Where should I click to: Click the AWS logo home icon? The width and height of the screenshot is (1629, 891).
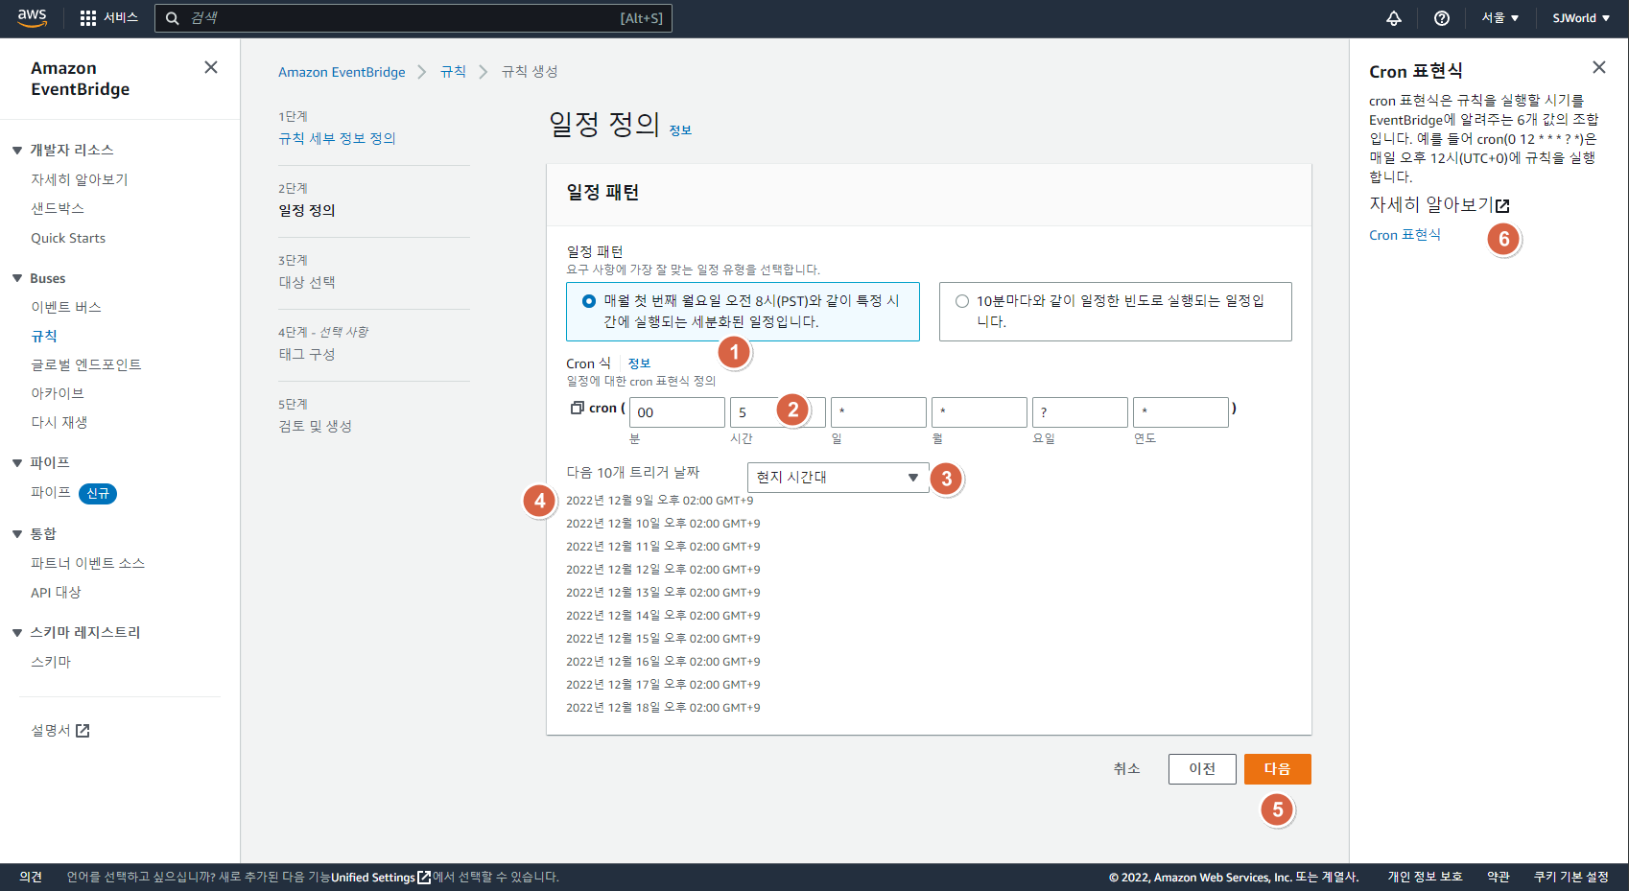(32, 18)
